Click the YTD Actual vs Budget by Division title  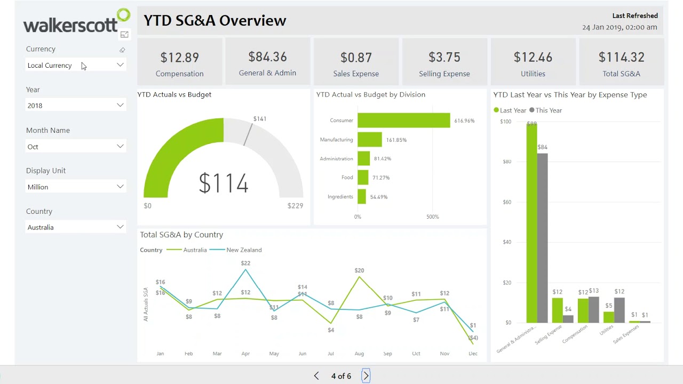(x=371, y=94)
